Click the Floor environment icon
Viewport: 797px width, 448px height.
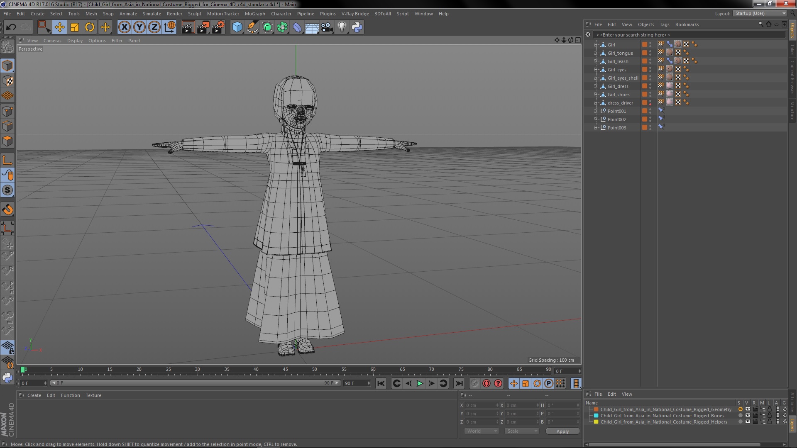coord(312,27)
